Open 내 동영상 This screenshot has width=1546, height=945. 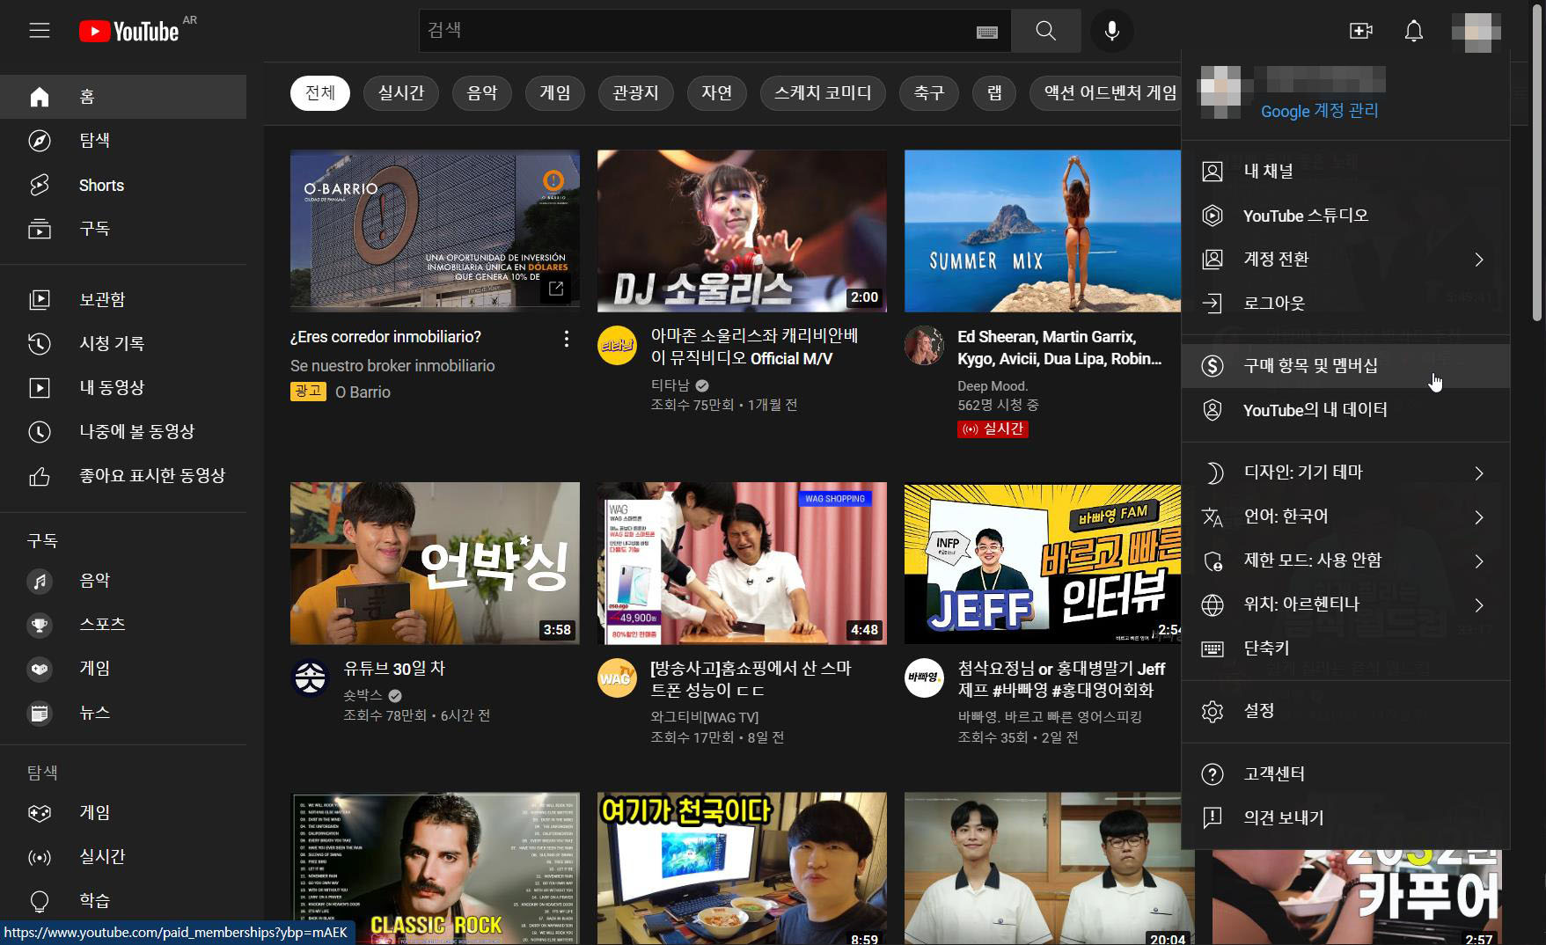(x=123, y=387)
